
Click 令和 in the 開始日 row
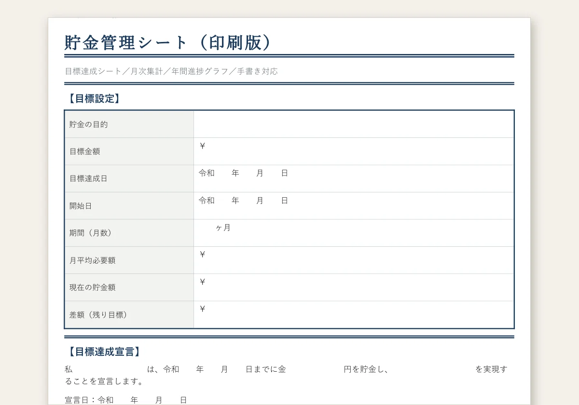207,200
